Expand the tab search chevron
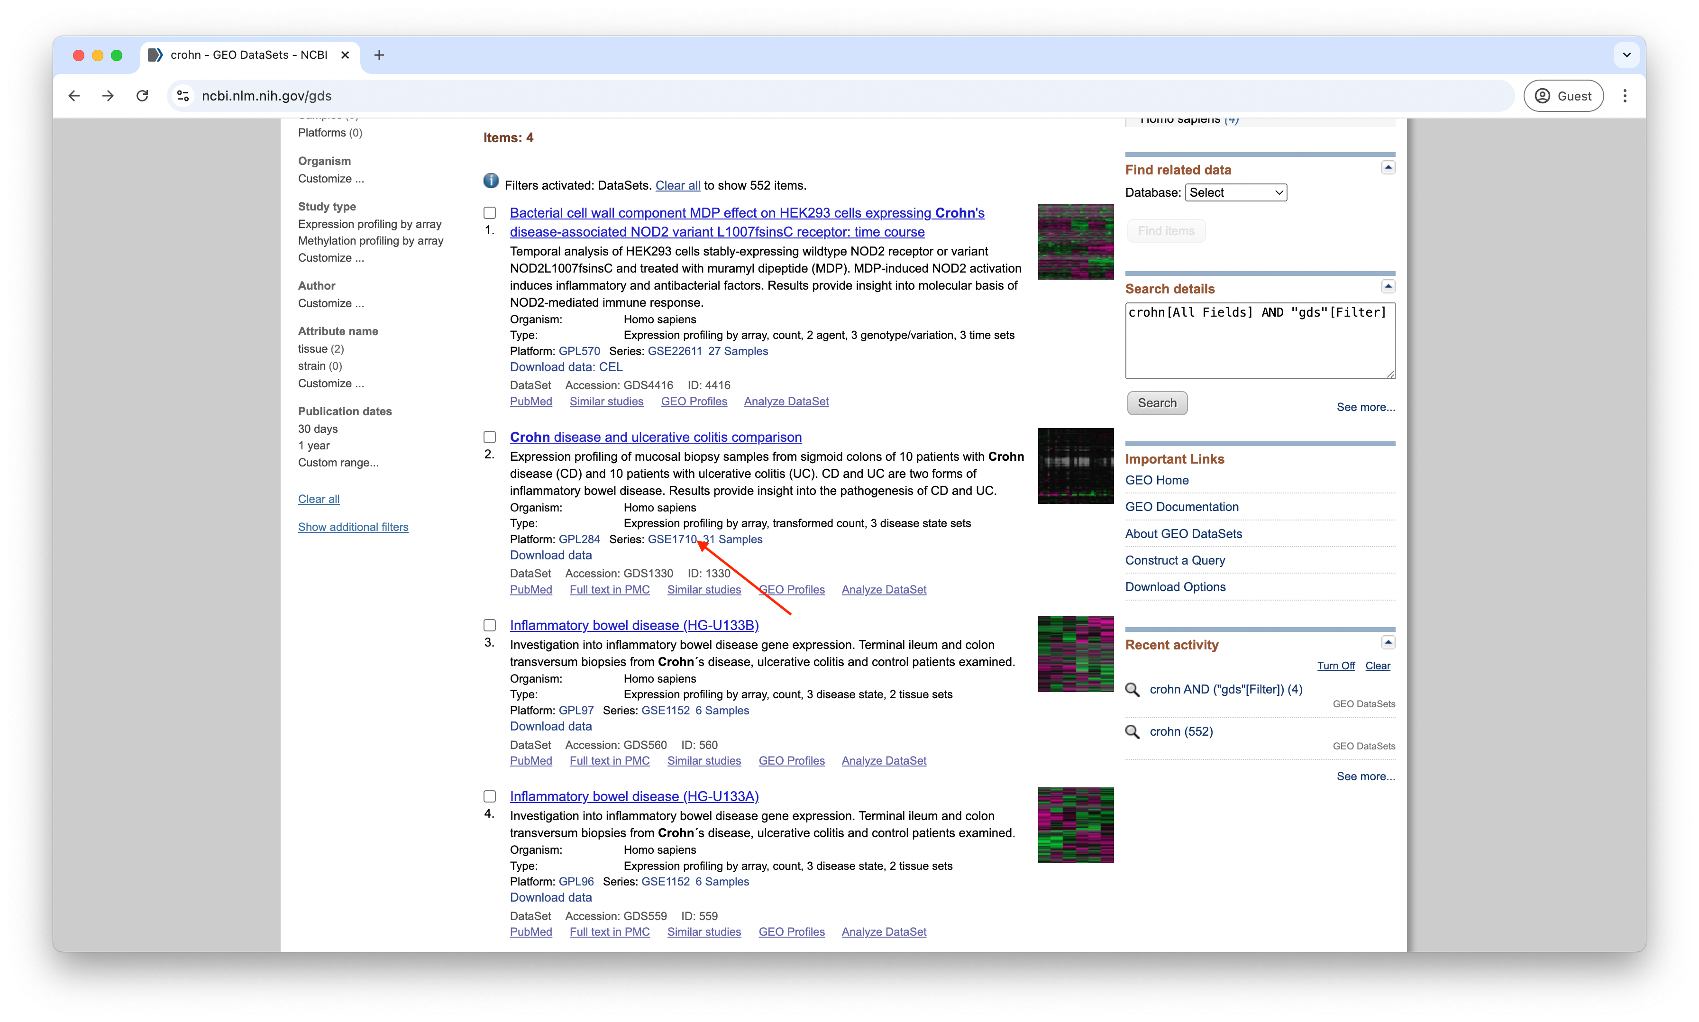This screenshot has width=1699, height=1022. pyautogui.click(x=1626, y=55)
